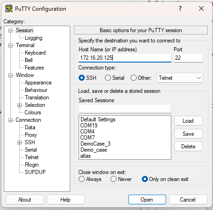The height and width of the screenshot is (210, 213).
Task: Collapse the Session tree node
Action: (x=10, y=30)
